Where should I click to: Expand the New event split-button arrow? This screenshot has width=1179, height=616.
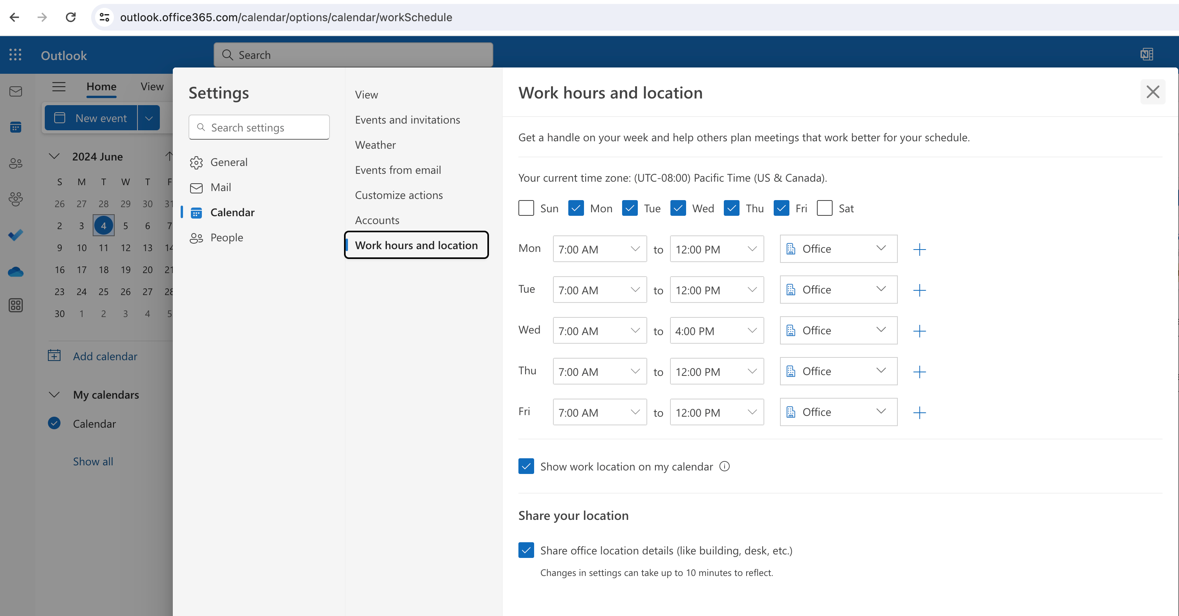point(149,118)
